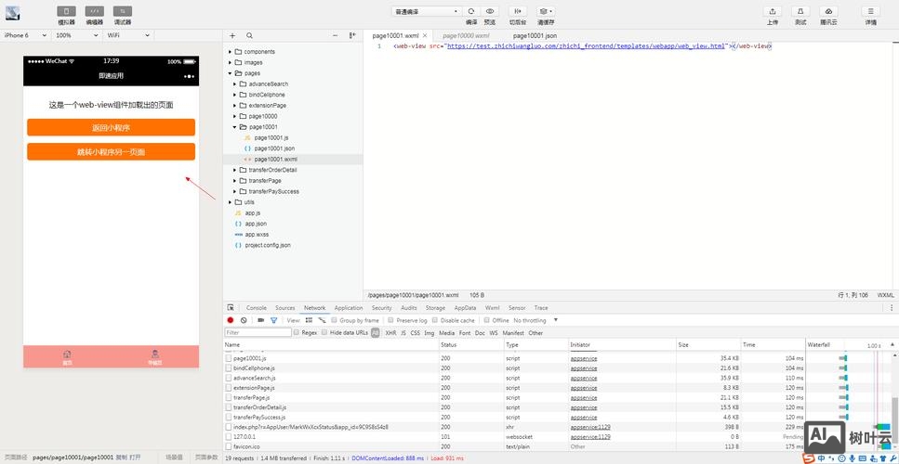Add new file with plus icon
The height and width of the screenshot is (464, 899).
click(232, 35)
